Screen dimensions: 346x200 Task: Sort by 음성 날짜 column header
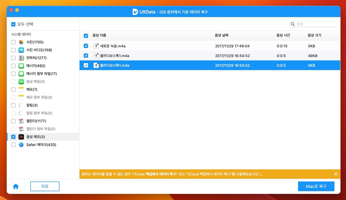(x=222, y=35)
